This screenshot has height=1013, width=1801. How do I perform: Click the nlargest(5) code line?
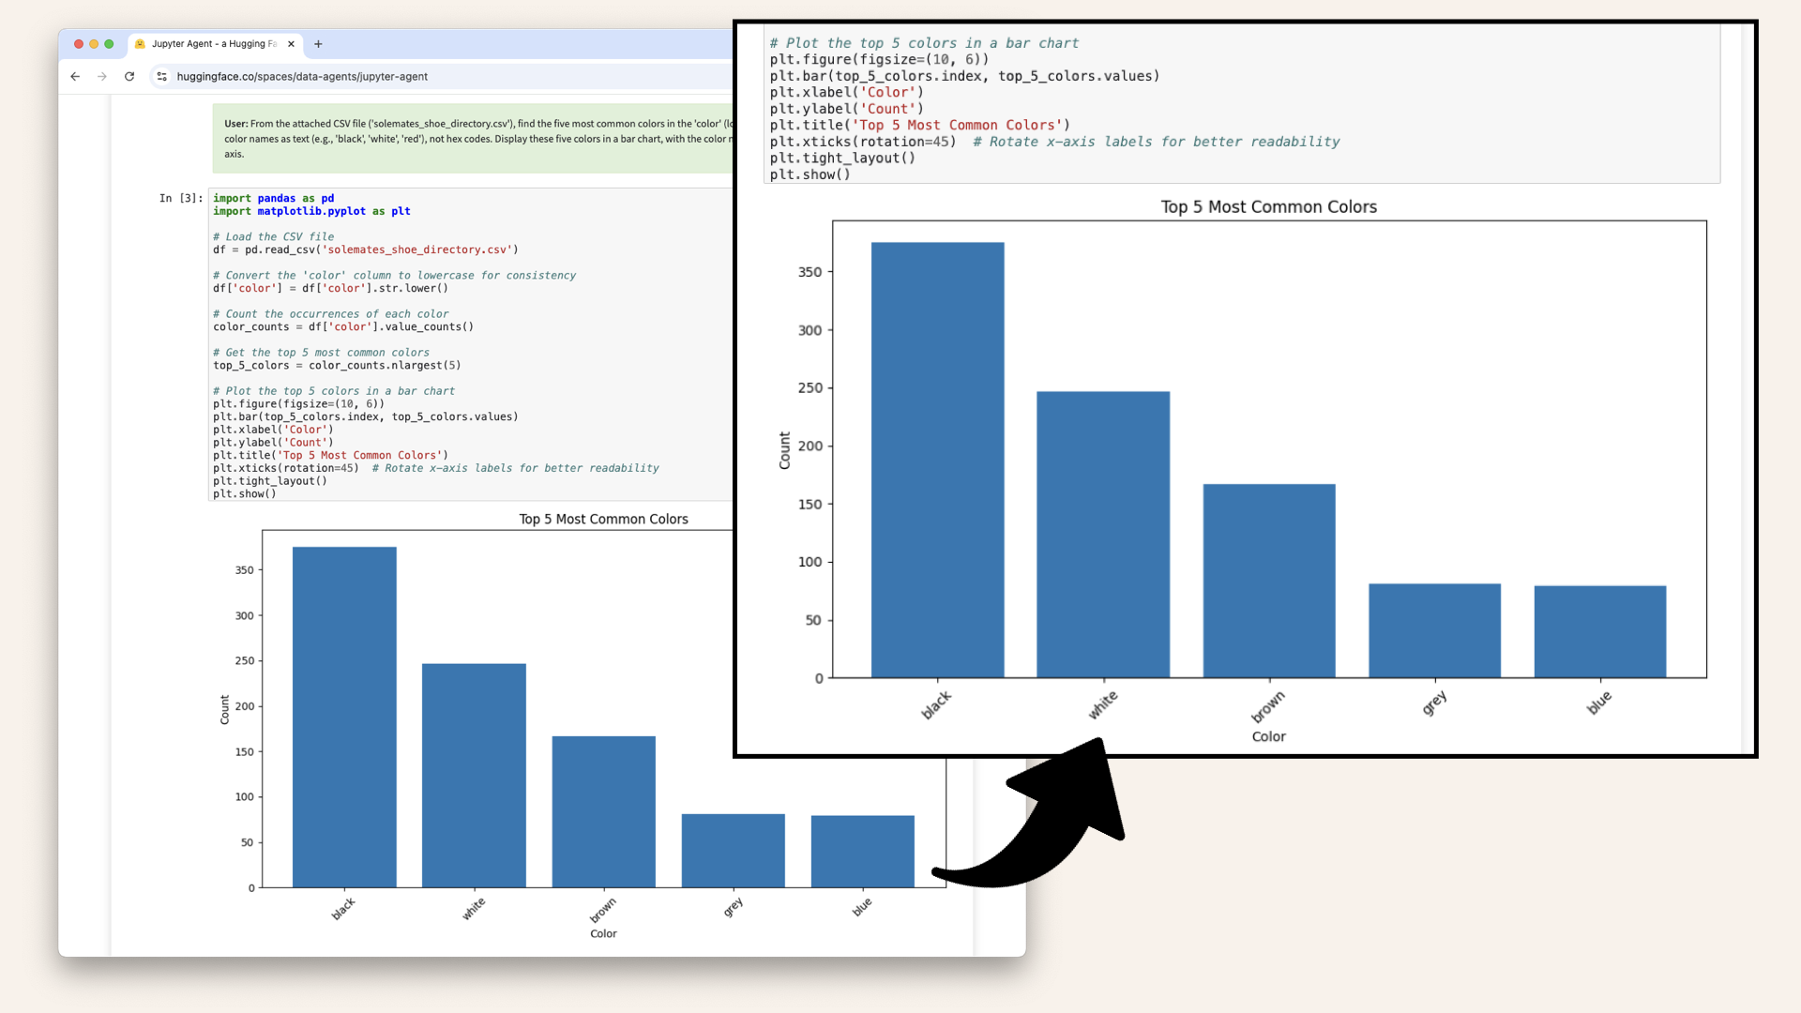coord(337,365)
